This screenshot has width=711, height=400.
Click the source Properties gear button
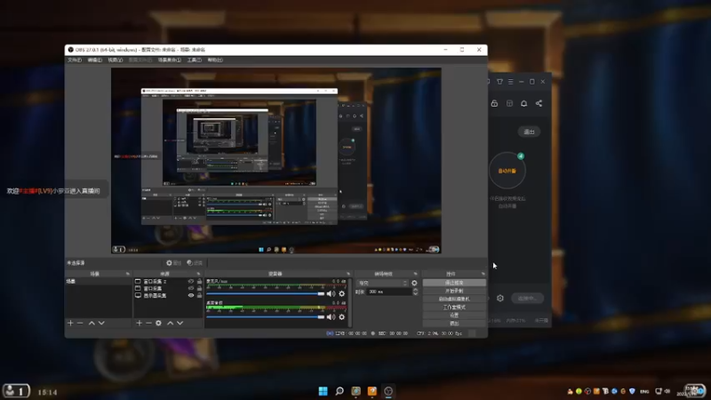173,263
